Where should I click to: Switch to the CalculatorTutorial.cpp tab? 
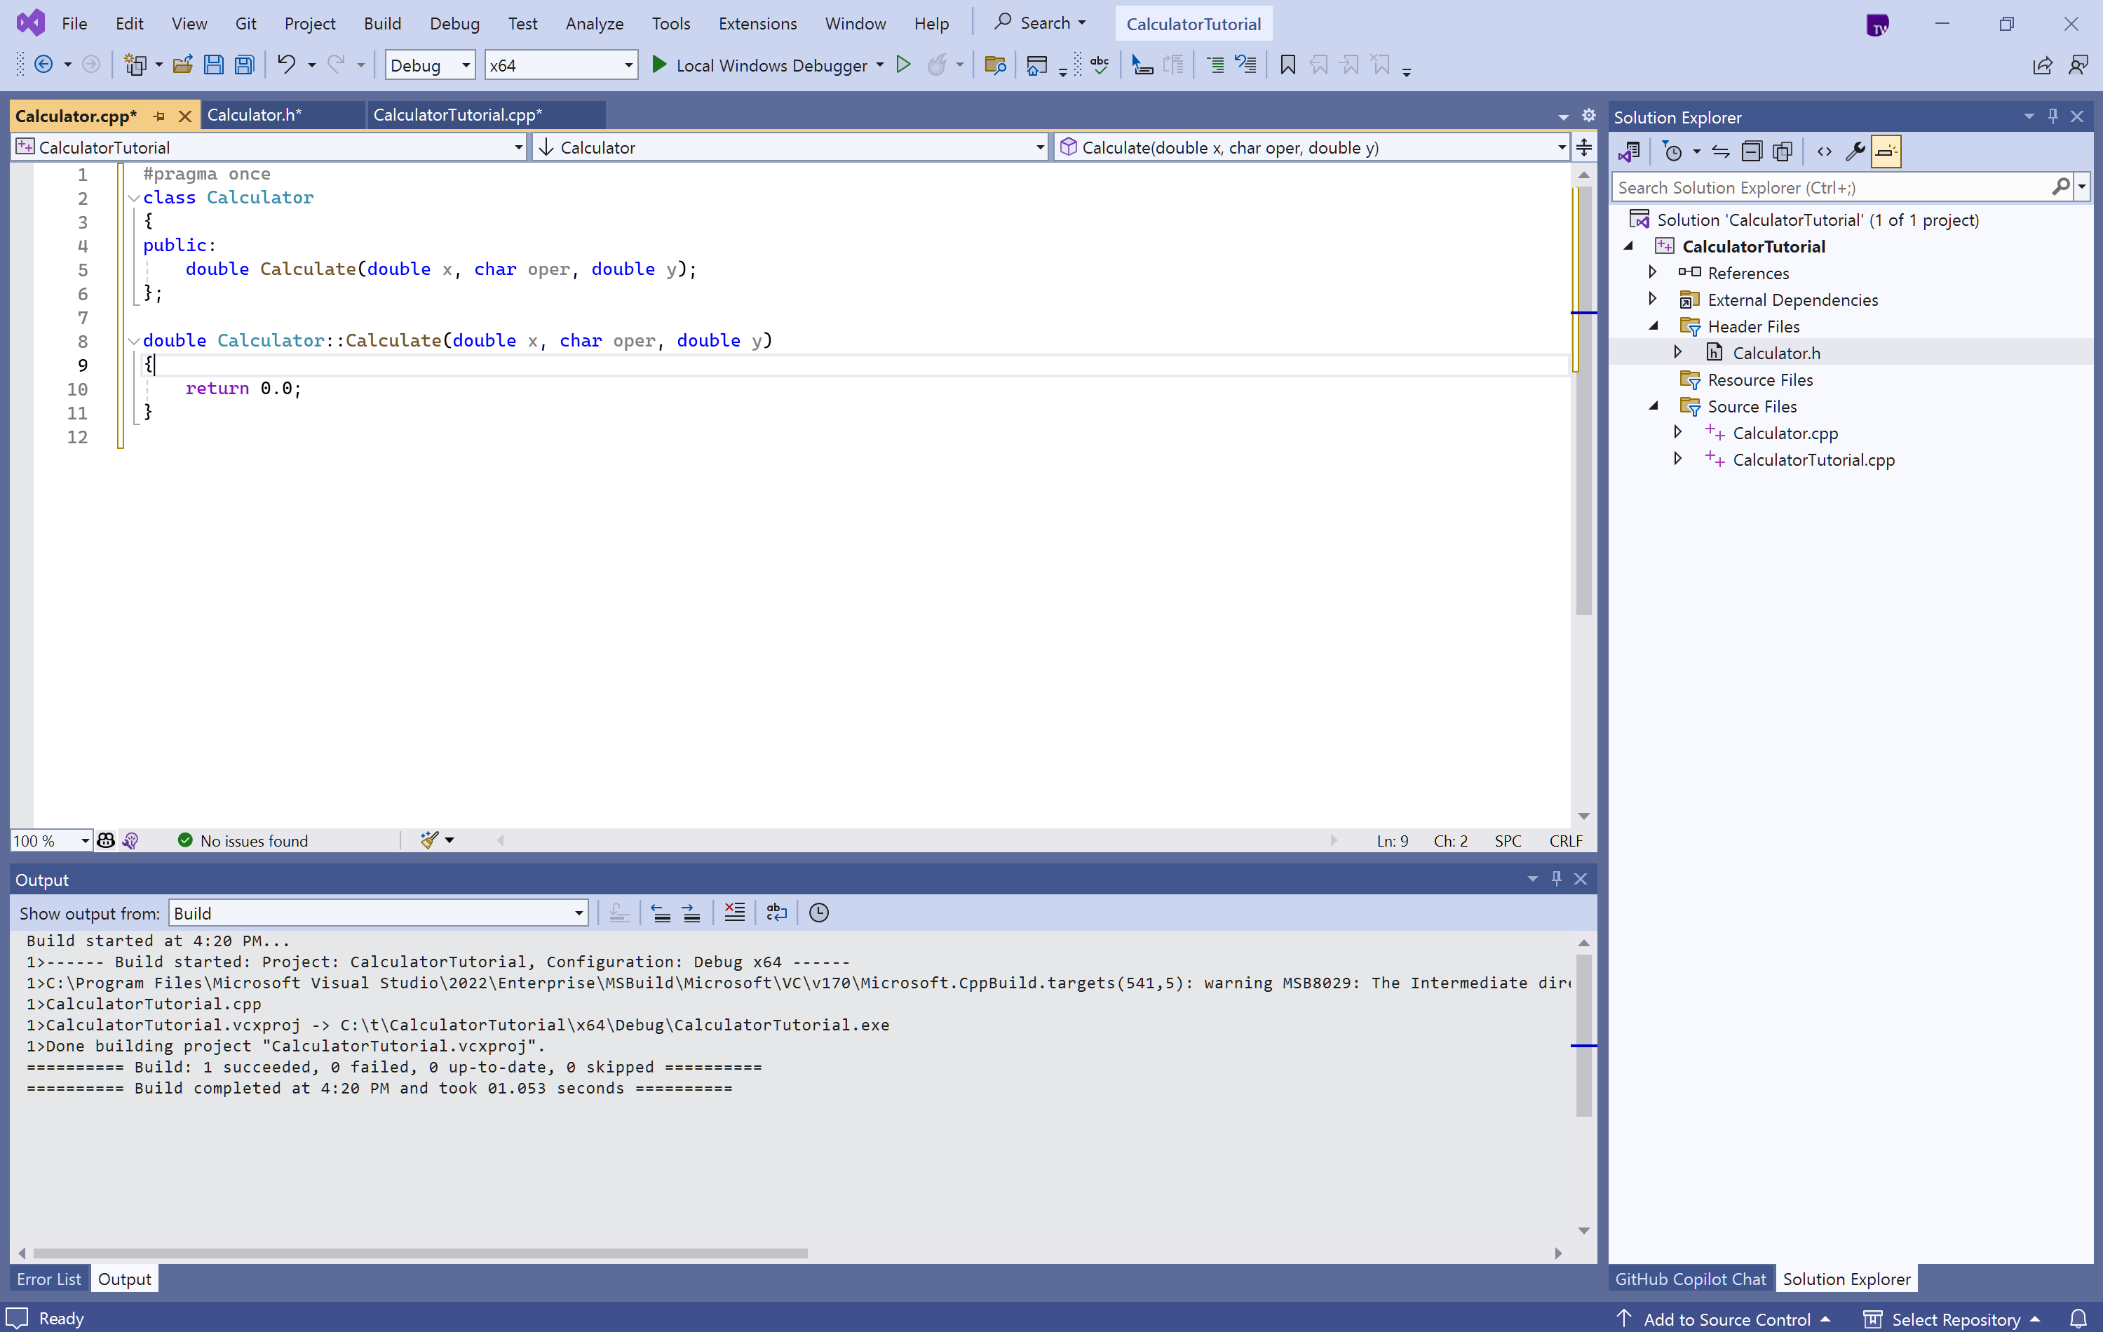460,115
